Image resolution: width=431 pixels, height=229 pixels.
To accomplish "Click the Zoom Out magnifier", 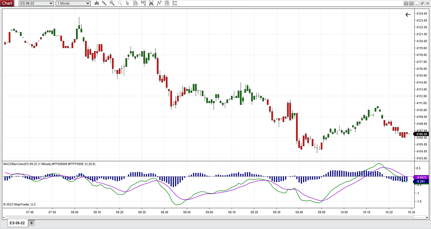I will (x=120, y=3).
